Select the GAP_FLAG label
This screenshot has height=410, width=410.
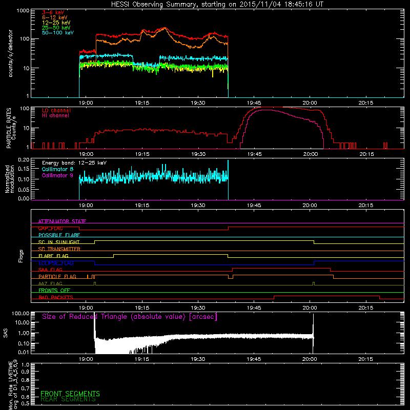coord(50,228)
